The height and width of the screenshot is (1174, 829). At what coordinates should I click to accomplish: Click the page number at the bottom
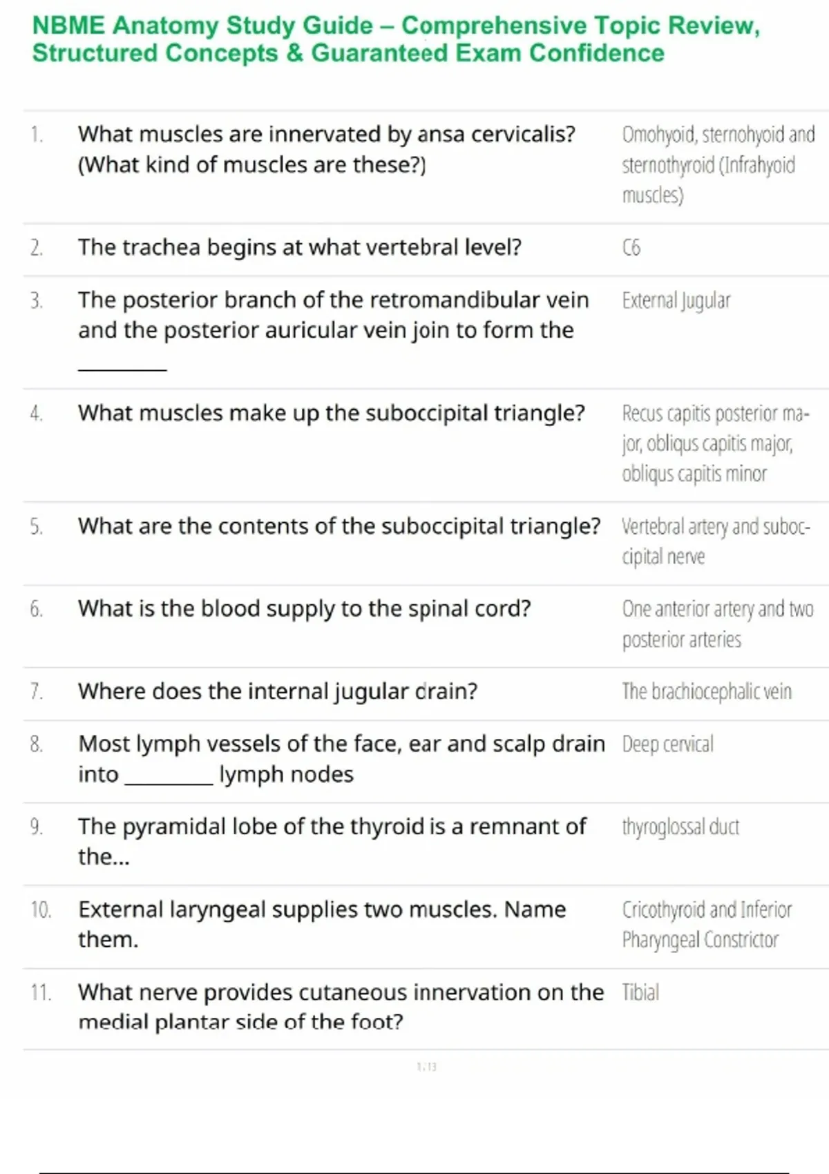(x=426, y=1067)
